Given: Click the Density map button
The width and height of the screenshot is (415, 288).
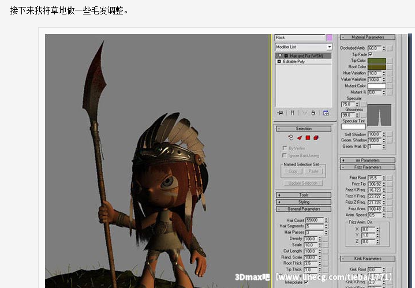Looking at the screenshot, I should 326,239.
